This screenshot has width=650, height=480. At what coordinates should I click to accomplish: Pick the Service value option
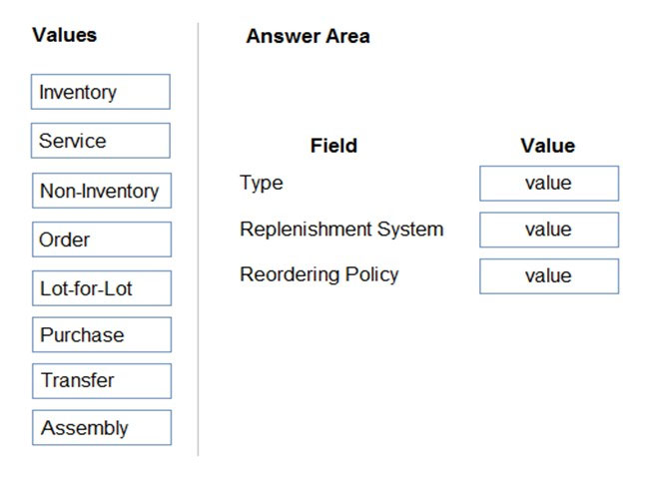pos(100,141)
